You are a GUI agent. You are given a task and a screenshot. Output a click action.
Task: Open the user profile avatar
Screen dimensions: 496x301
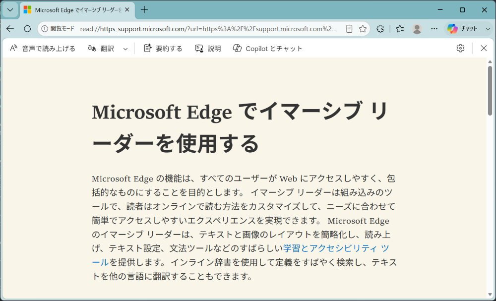click(417, 29)
